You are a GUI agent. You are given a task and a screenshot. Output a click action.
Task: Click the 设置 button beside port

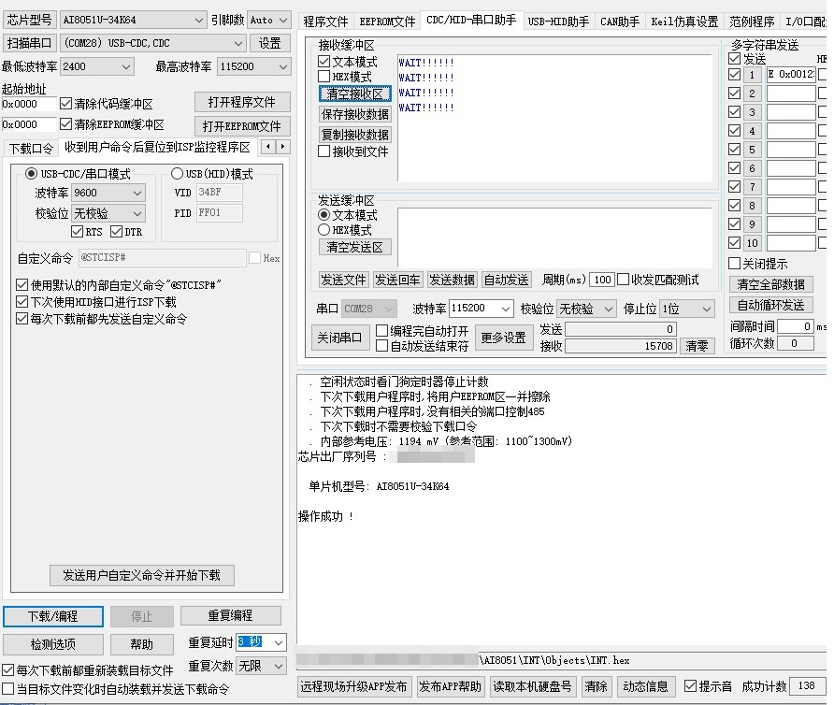(269, 43)
